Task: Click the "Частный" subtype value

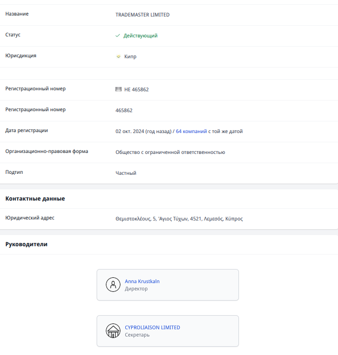Action: pos(126,173)
